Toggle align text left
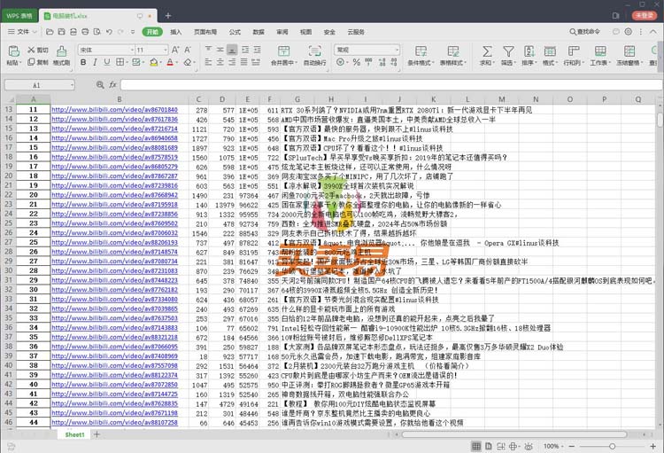The width and height of the screenshot is (664, 453). click(208, 62)
